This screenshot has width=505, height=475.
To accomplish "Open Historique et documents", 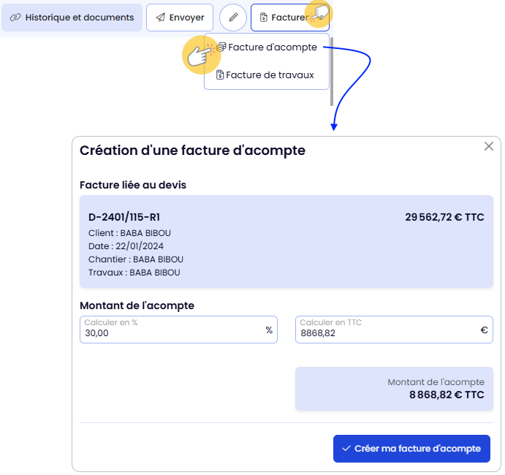I will [x=72, y=18].
